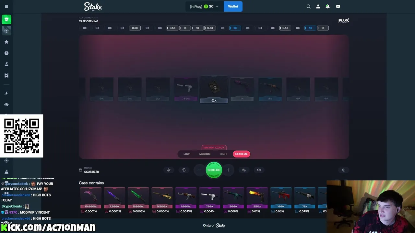Increase the bet with the plus button
Viewport: 415px width, 233px height.
pyautogui.click(x=228, y=170)
